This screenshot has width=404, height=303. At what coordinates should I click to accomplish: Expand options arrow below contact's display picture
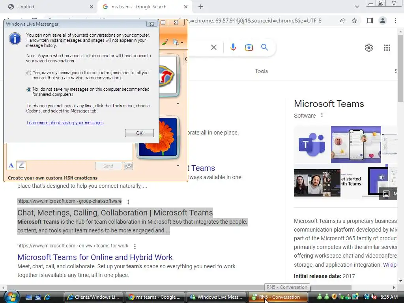(x=178, y=104)
